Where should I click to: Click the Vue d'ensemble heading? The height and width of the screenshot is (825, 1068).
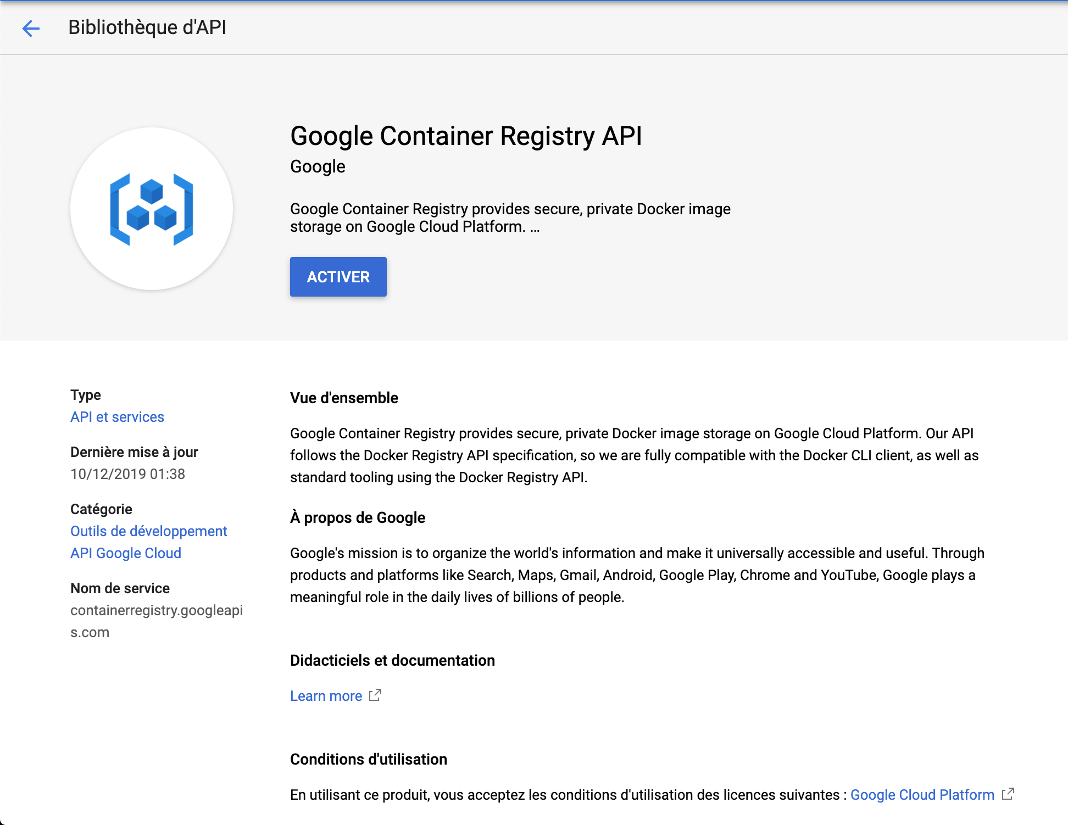(344, 398)
